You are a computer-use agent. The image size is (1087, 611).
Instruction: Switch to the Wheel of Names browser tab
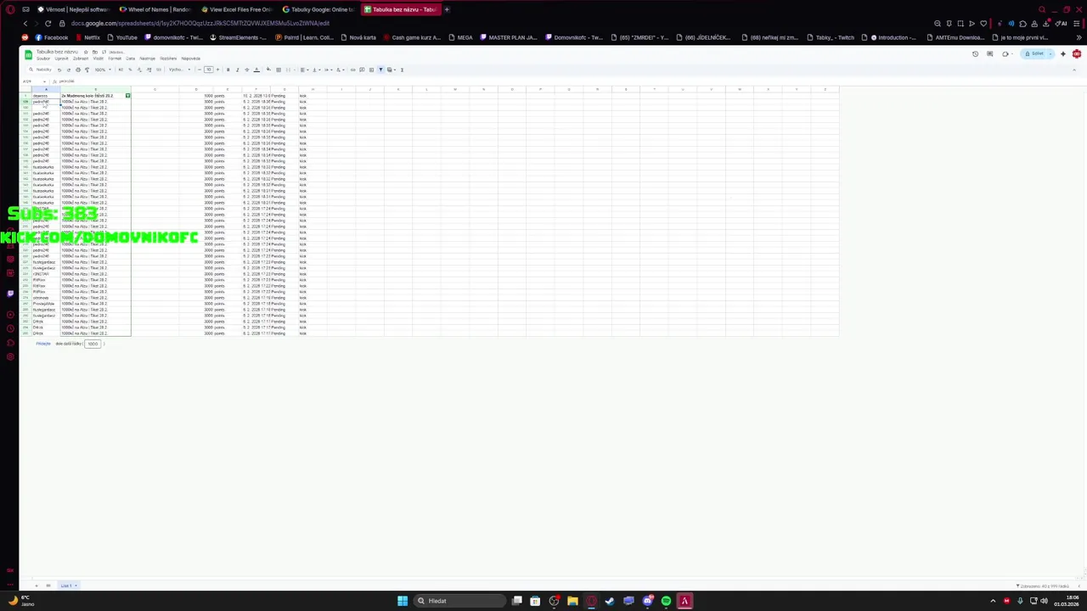tap(155, 9)
